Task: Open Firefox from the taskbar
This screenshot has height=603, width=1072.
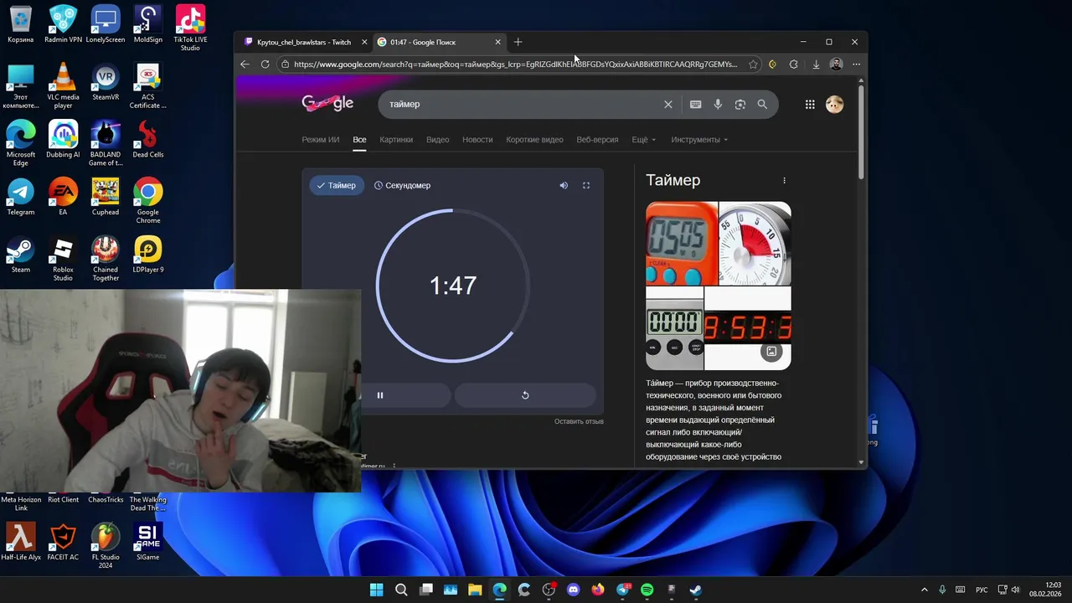Action: click(x=597, y=590)
